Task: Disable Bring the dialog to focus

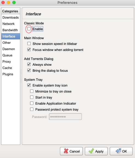Action: coord(29,70)
